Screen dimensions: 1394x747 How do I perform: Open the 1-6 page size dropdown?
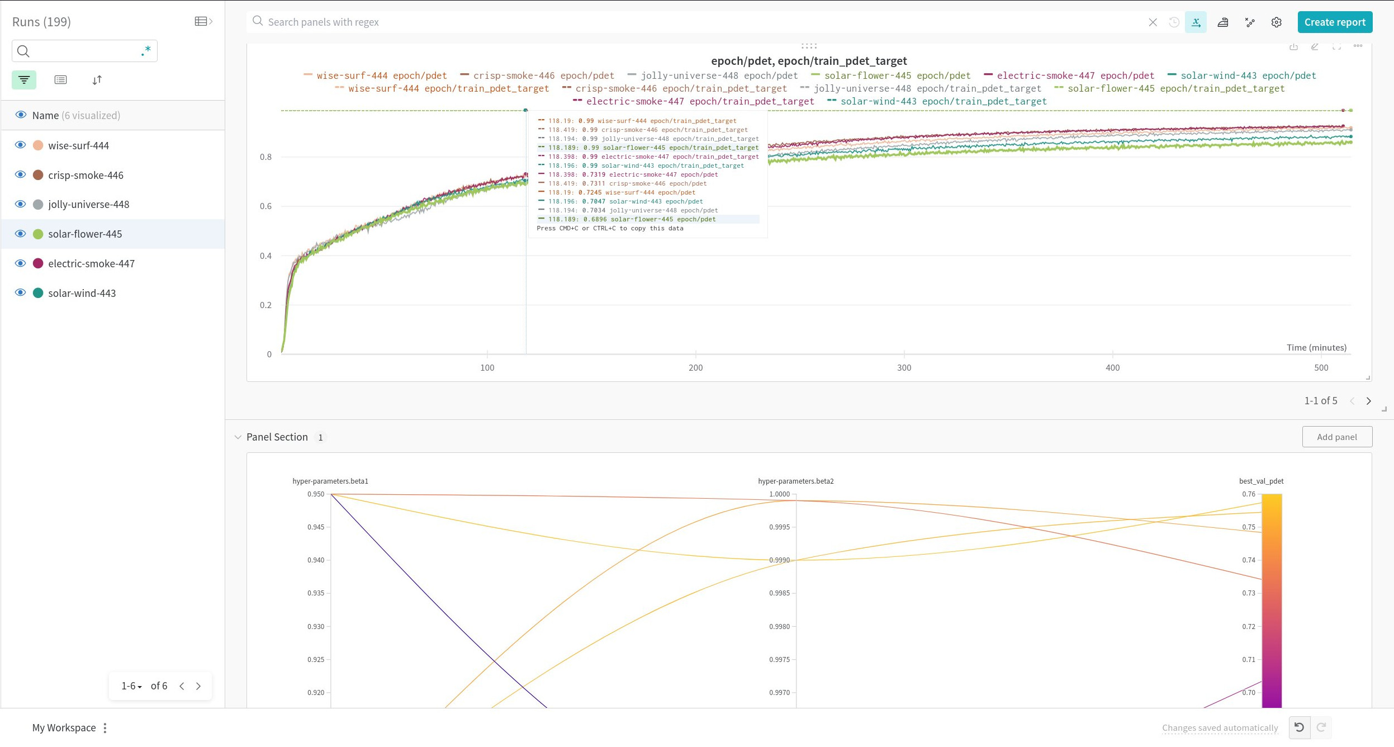pos(131,685)
